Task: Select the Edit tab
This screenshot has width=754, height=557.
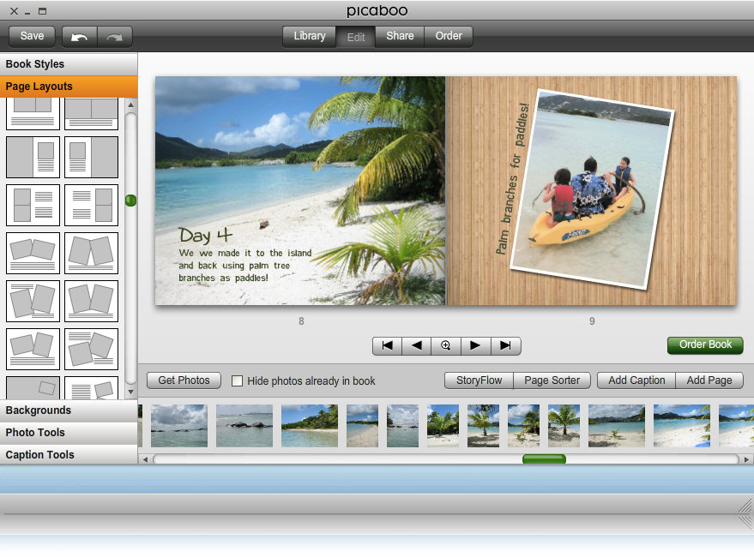Action: 356,37
